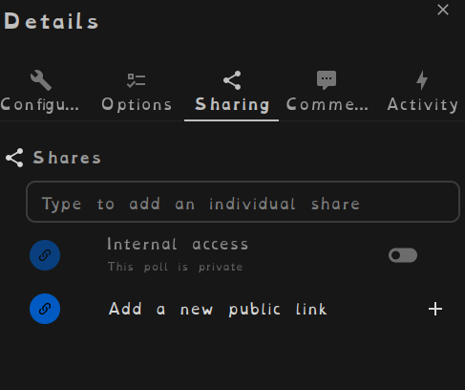Select the Sharing tab label
465x390 pixels.
point(232,105)
